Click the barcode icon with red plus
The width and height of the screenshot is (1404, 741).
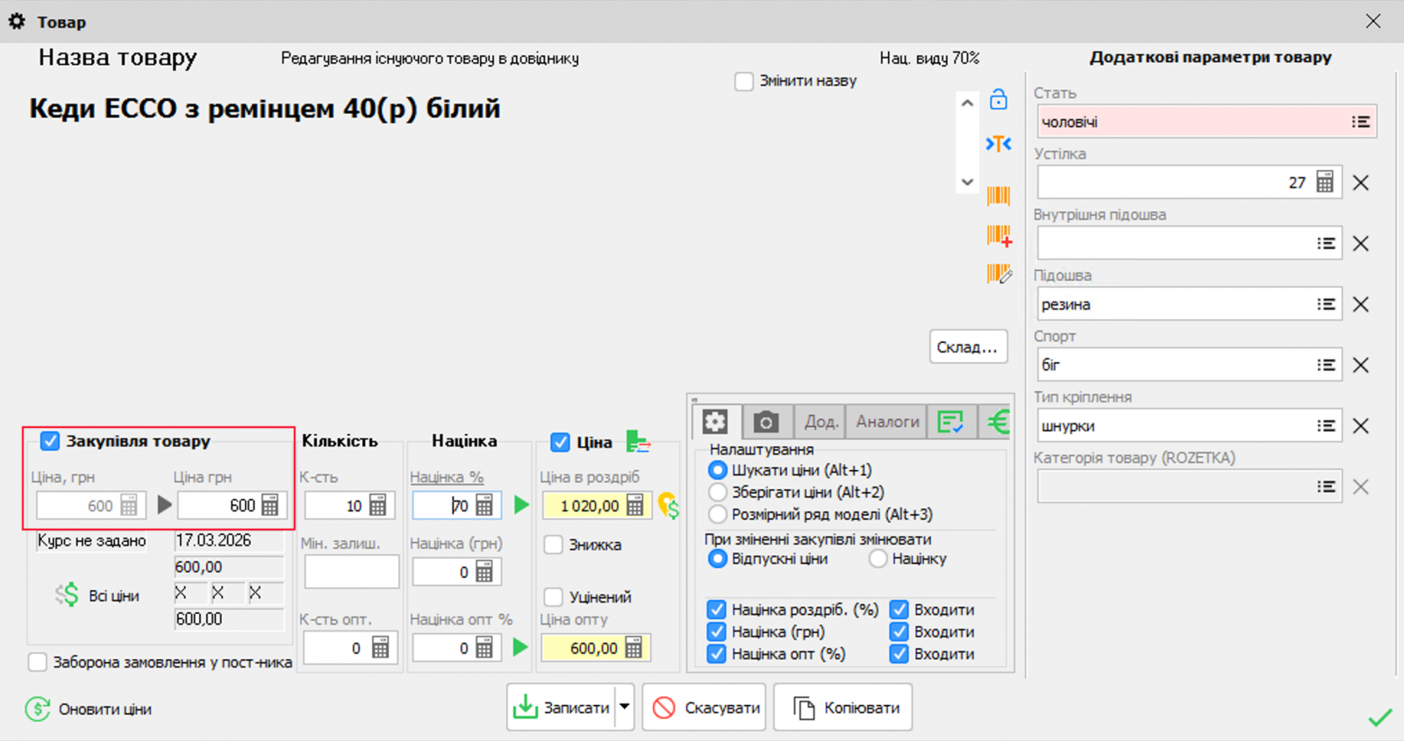coord(999,236)
